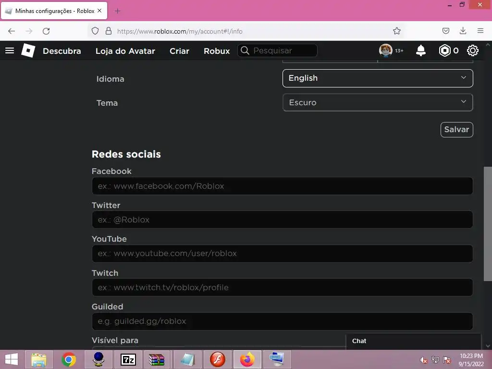
Task: Click the Facebook profile URL field
Action: click(x=282, y=186)
